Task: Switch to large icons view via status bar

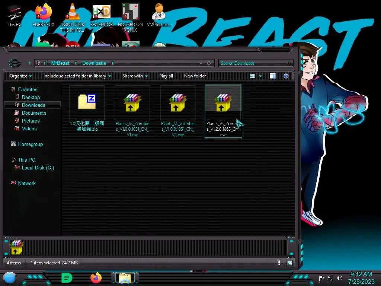Action: pyautogui.click(x=289, y=263)
